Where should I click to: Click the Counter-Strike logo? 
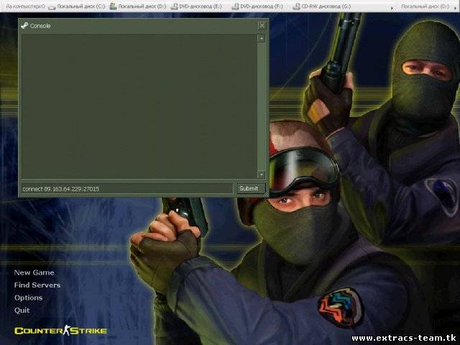(x=60, y=331)
